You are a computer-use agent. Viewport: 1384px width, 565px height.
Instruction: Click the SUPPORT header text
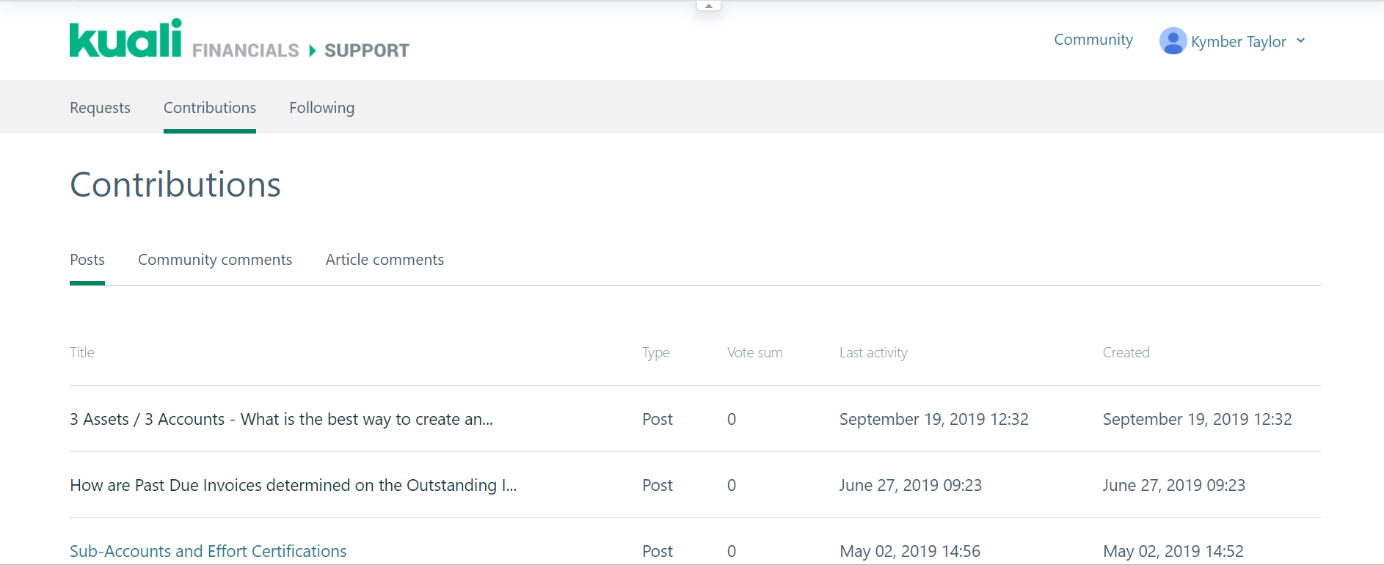point(366,51)
